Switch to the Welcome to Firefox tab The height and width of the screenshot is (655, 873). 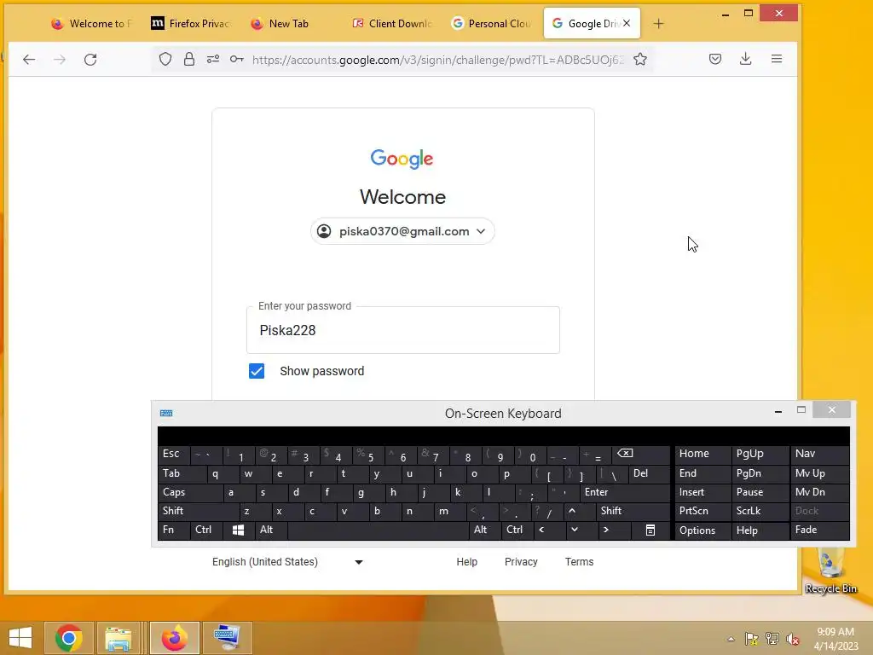(92, 23)
